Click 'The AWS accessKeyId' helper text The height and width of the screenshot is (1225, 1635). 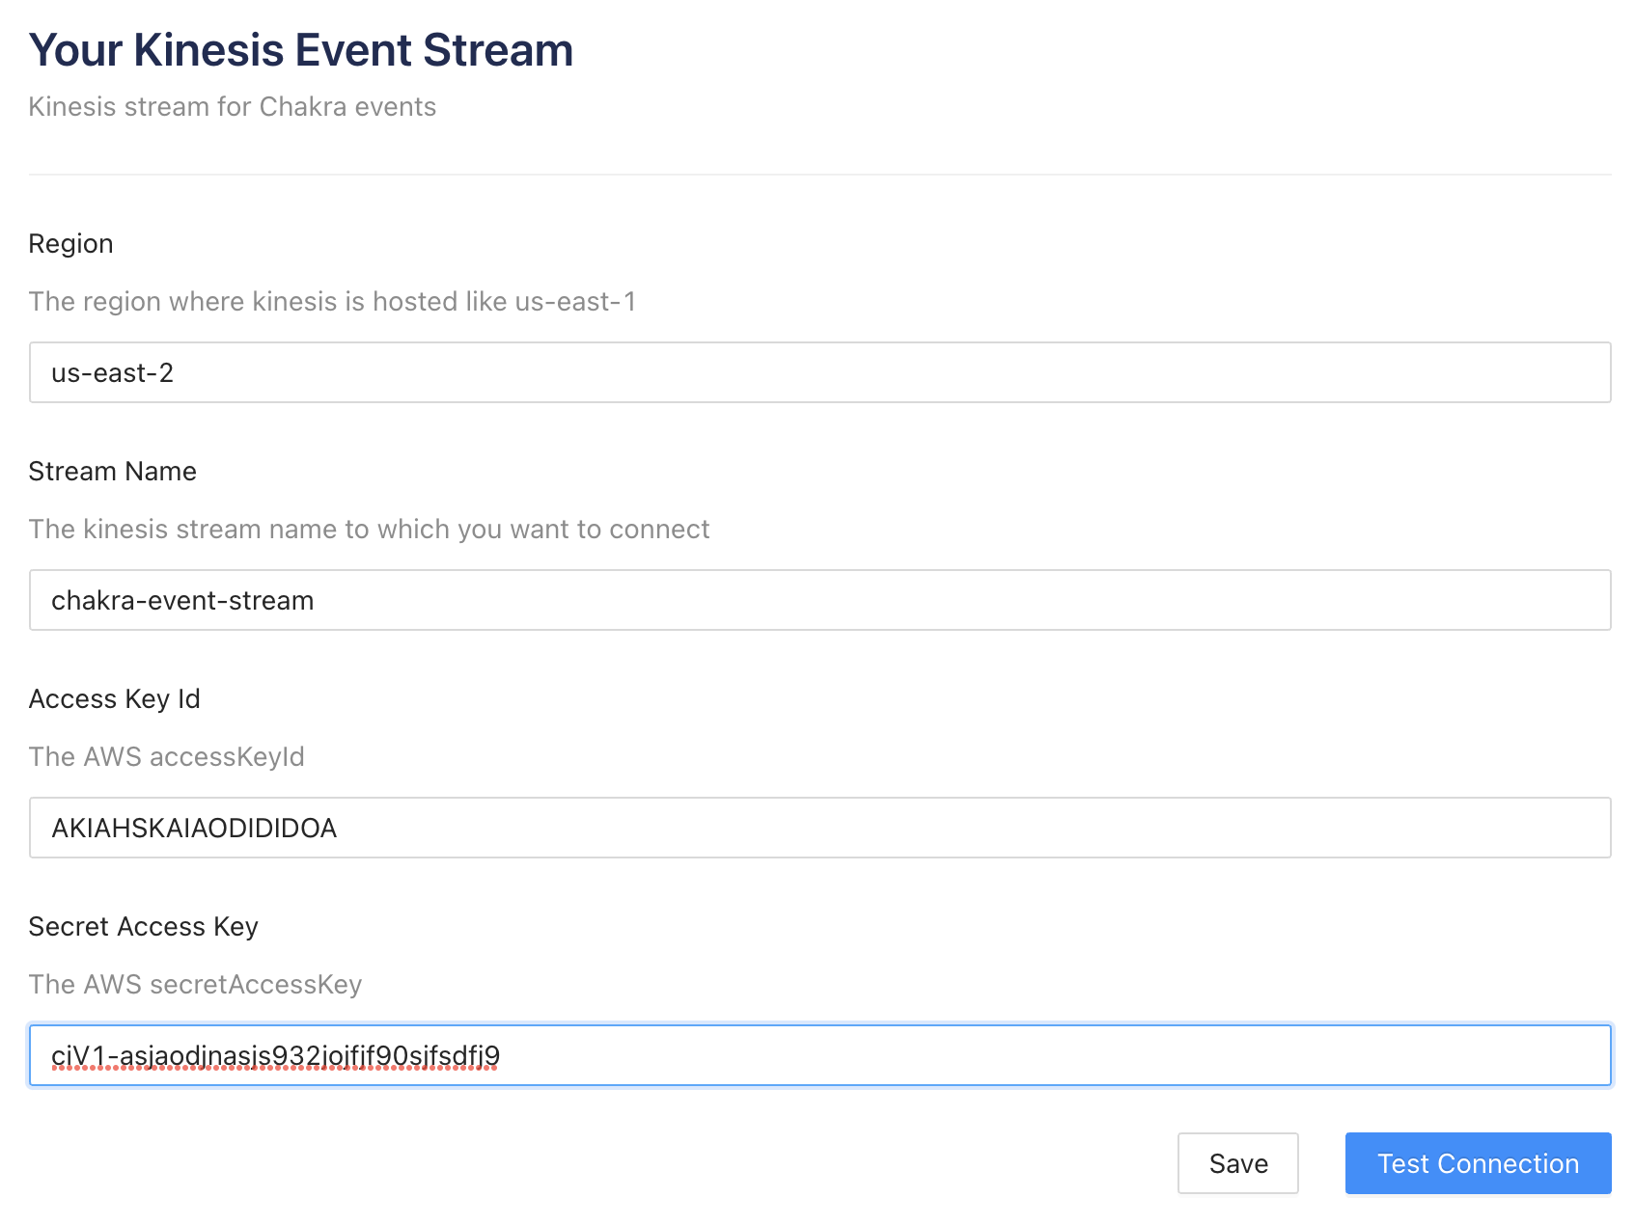pyautogui.click(x=167, y=757)
